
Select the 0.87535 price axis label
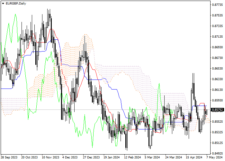tap(218, 15)
